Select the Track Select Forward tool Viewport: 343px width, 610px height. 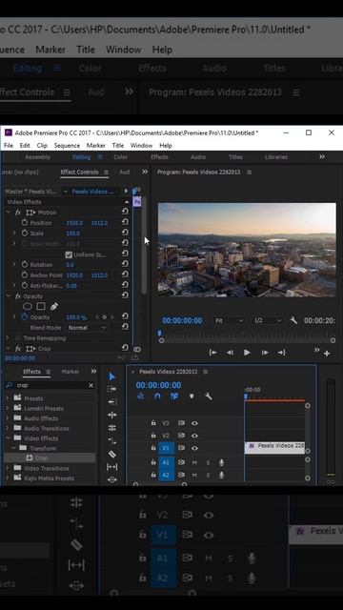pos(112,389)
